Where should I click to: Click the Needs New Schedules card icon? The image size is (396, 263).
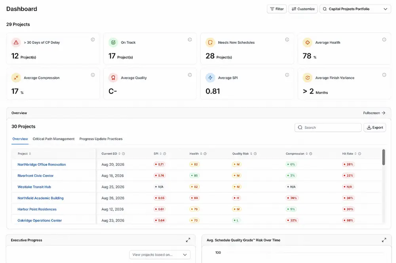click(210, 42)
